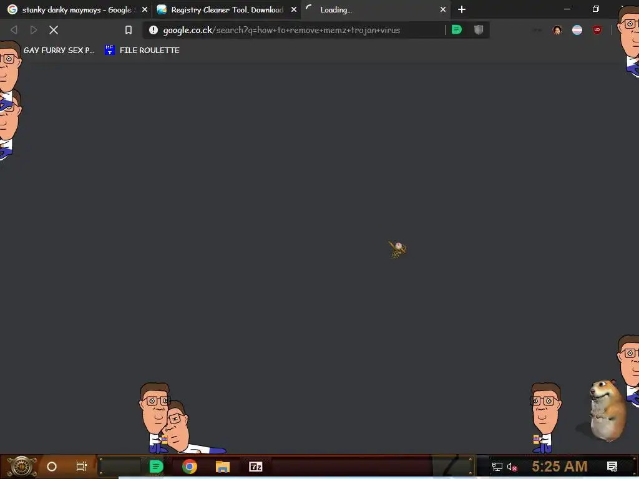Switch to the stanky danky maymays Google tab
This screenshot has height=479, width=639.
pos(76,10)
